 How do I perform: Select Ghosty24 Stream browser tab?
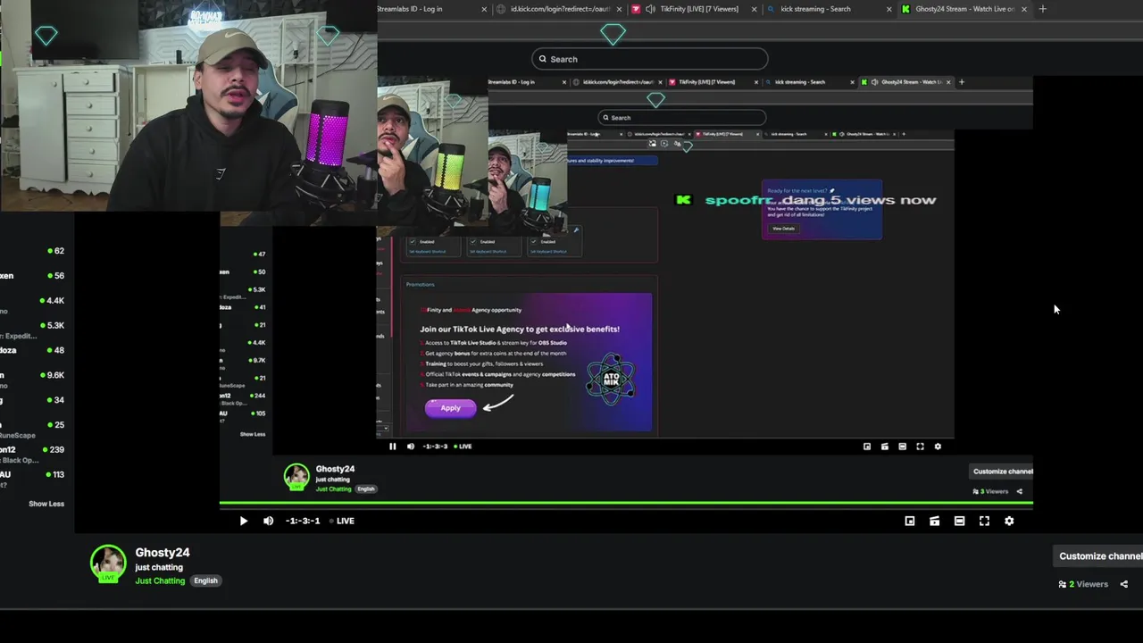(964, 9)
